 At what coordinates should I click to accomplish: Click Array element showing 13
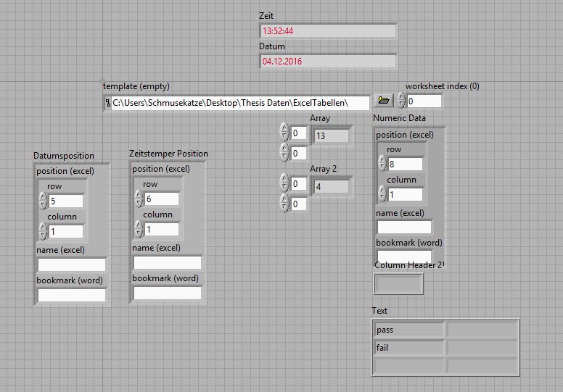point(332,136)
